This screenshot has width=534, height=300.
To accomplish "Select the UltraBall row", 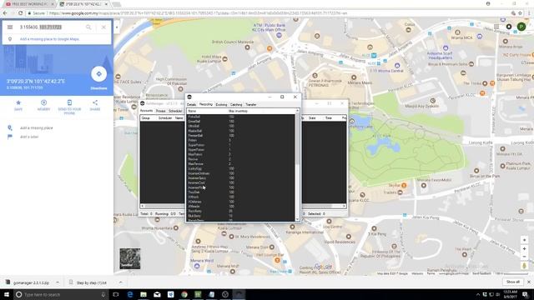I will pyautogui.click(x=241, y=126).
